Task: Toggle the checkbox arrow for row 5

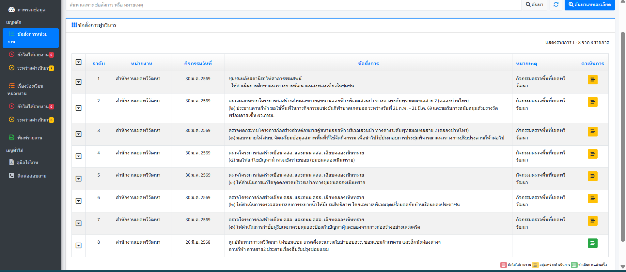Action: [x=79, y=179]
